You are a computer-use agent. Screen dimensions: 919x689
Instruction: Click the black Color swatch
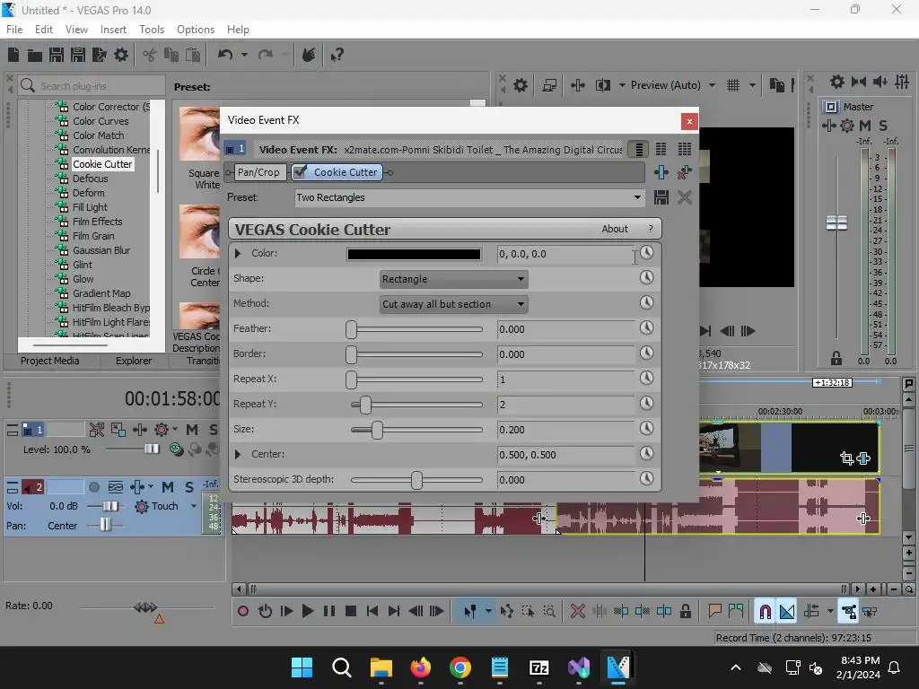pyautogui.click(x=414, y=254)
